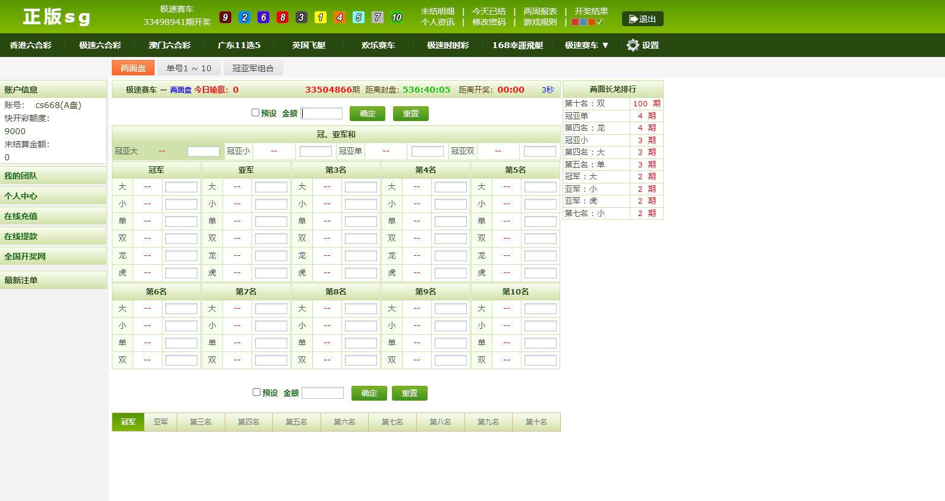Viewport: 945px width, 501px height.
Task: Click the yellow number 1 ball
Action: point(321,17)
